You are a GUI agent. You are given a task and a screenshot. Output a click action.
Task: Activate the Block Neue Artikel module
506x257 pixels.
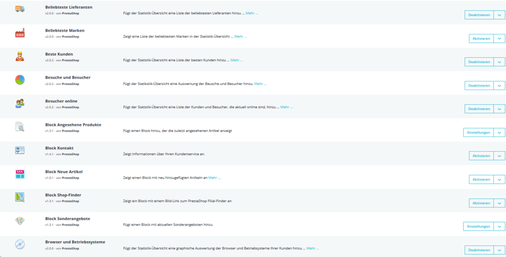point(481,179)
